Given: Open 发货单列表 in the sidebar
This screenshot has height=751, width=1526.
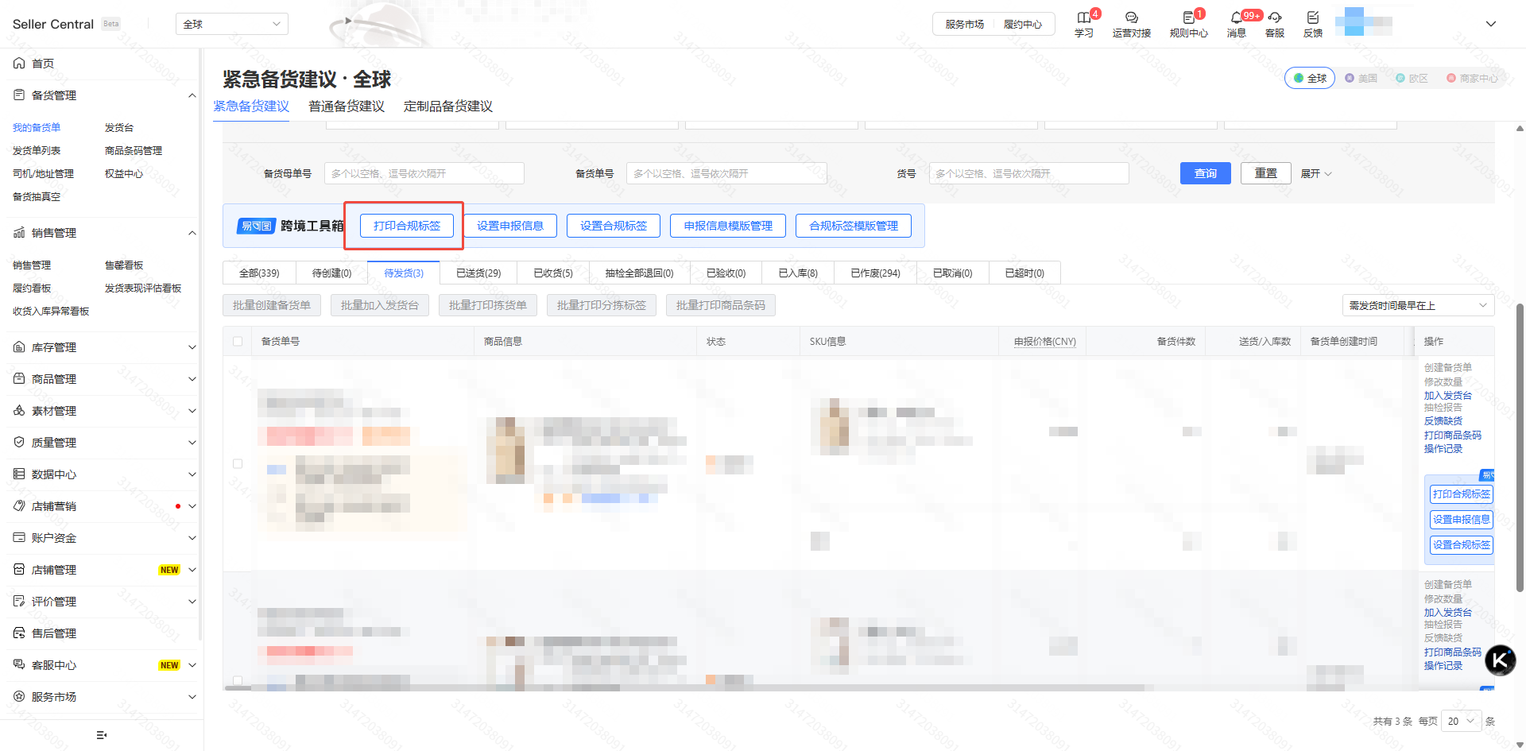Looking at the screenshot, I should (x=37, y=150).
